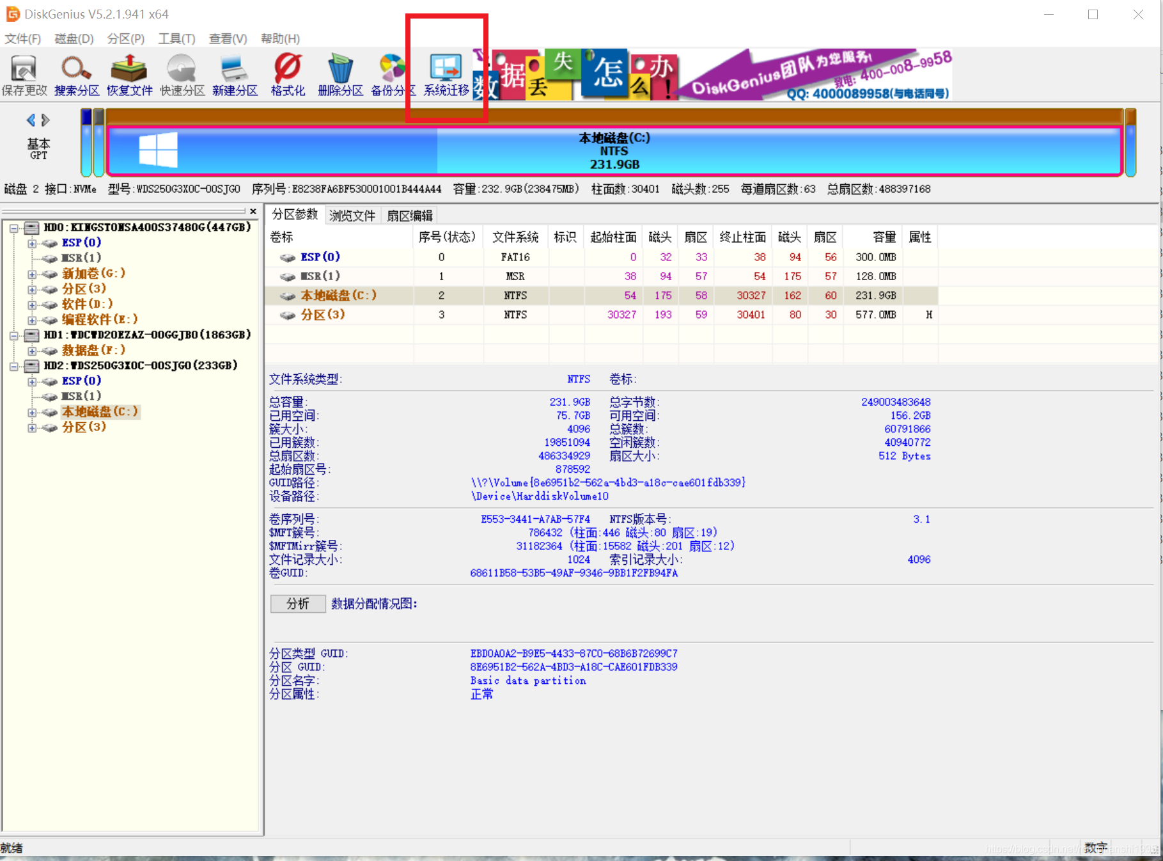1163x861 pixels.
Task: Click the icon next to ESP(0) in table
Action: pos(288,257)
